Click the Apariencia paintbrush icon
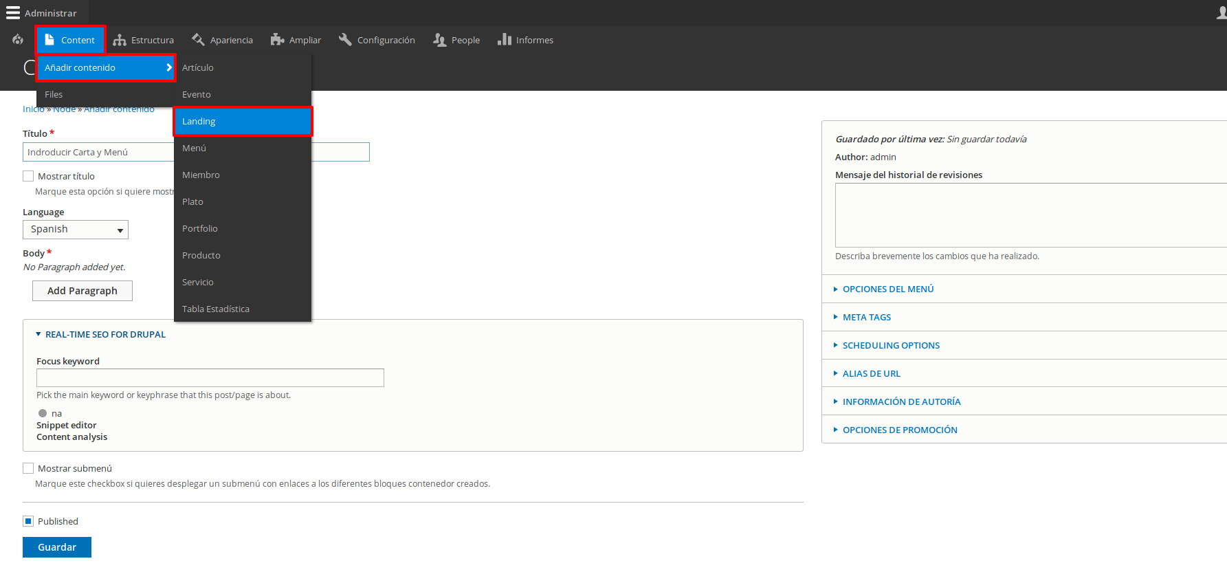The width and height of the screenshot is (1227, 583). (199, 40)
